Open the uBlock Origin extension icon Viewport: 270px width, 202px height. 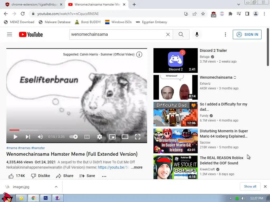[213, 14]
